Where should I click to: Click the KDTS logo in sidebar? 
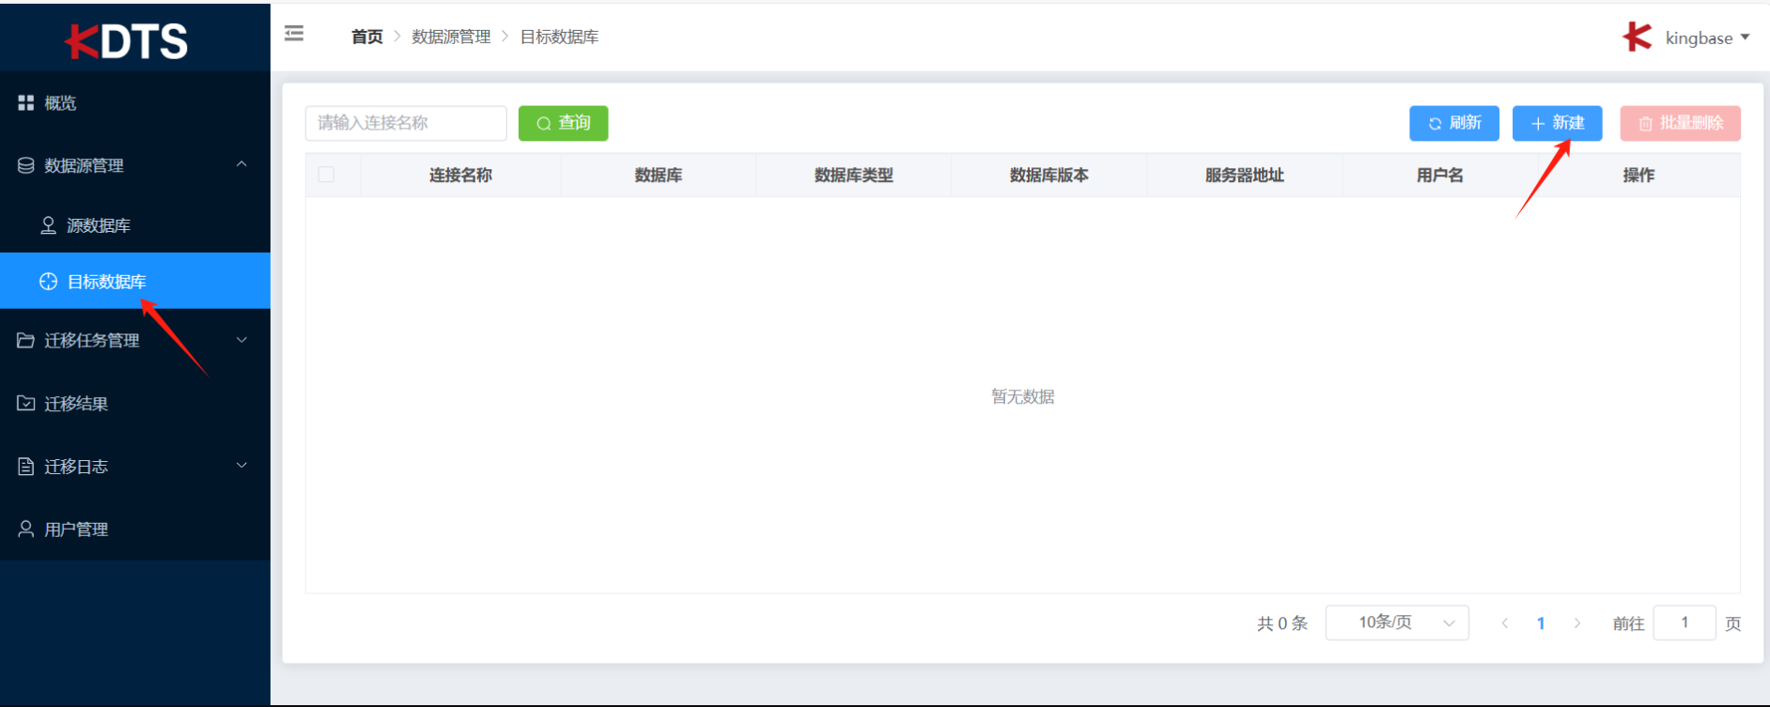tap(127, 41)
